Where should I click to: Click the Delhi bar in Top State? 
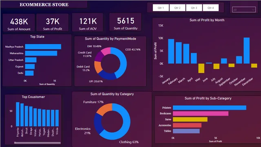coord(29,73)
